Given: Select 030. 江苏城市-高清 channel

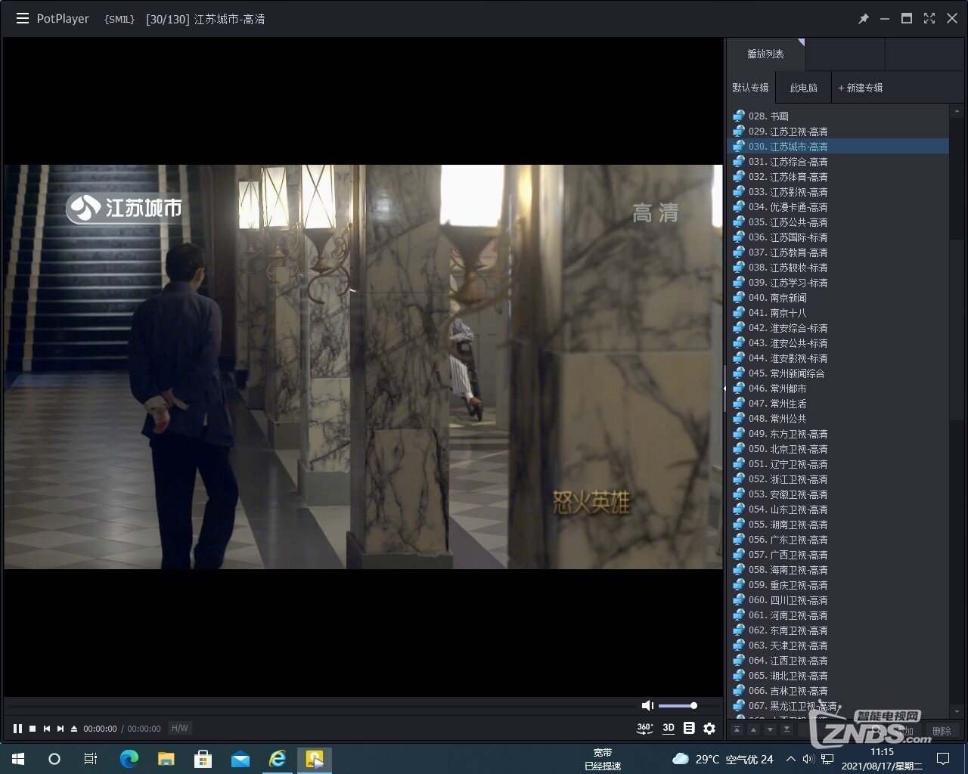Looking at the screenshot, I should point(838,147).
